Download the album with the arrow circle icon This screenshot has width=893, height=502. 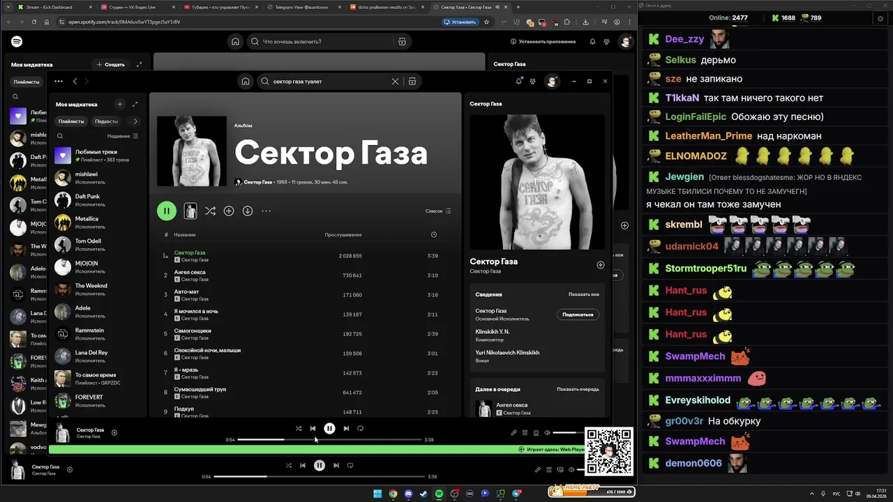248,211
